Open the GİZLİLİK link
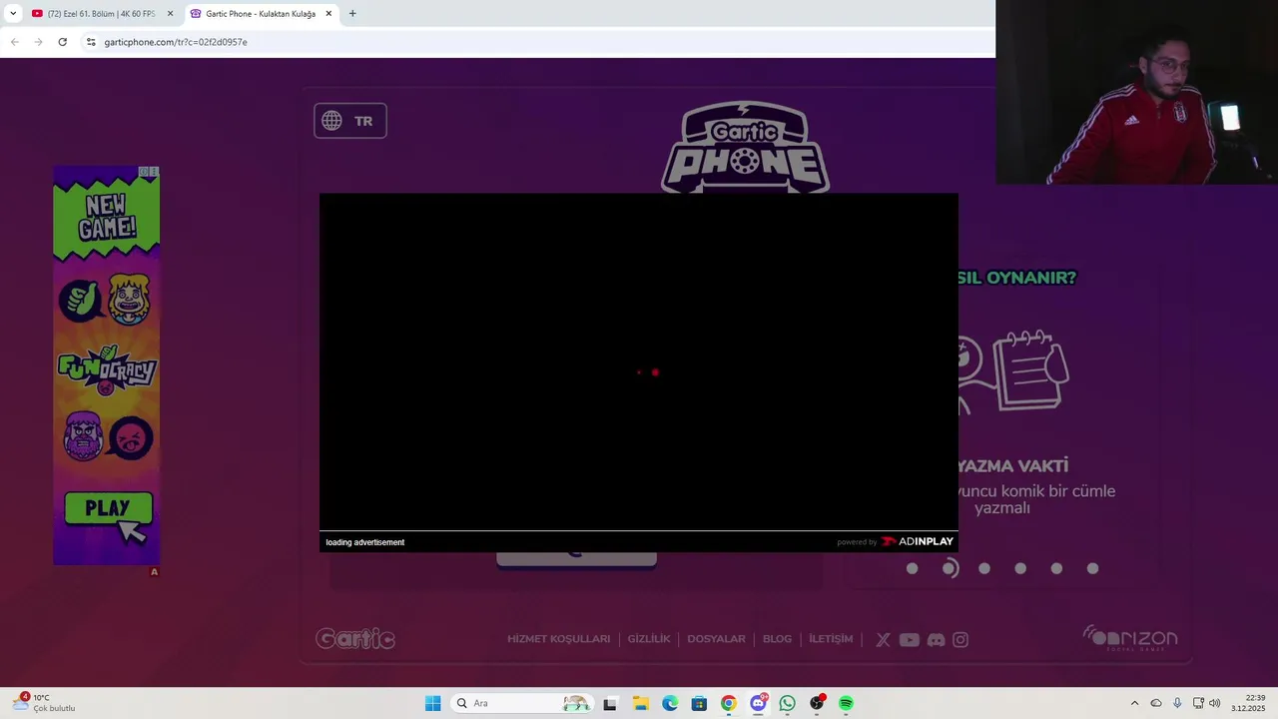Viewport: 1278px width, 719px height. point(649,639)
